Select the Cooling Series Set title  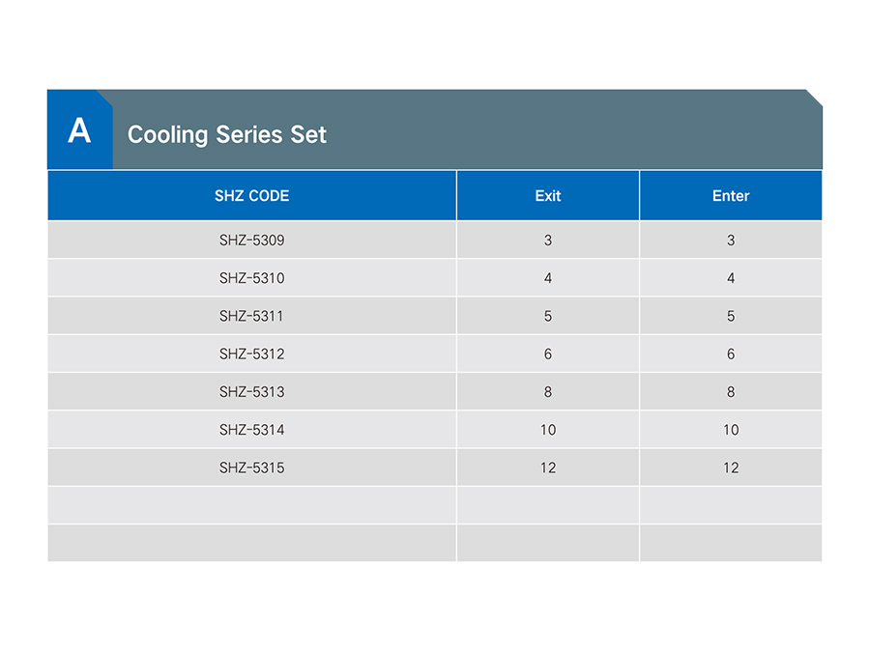(x=227, y=134)
